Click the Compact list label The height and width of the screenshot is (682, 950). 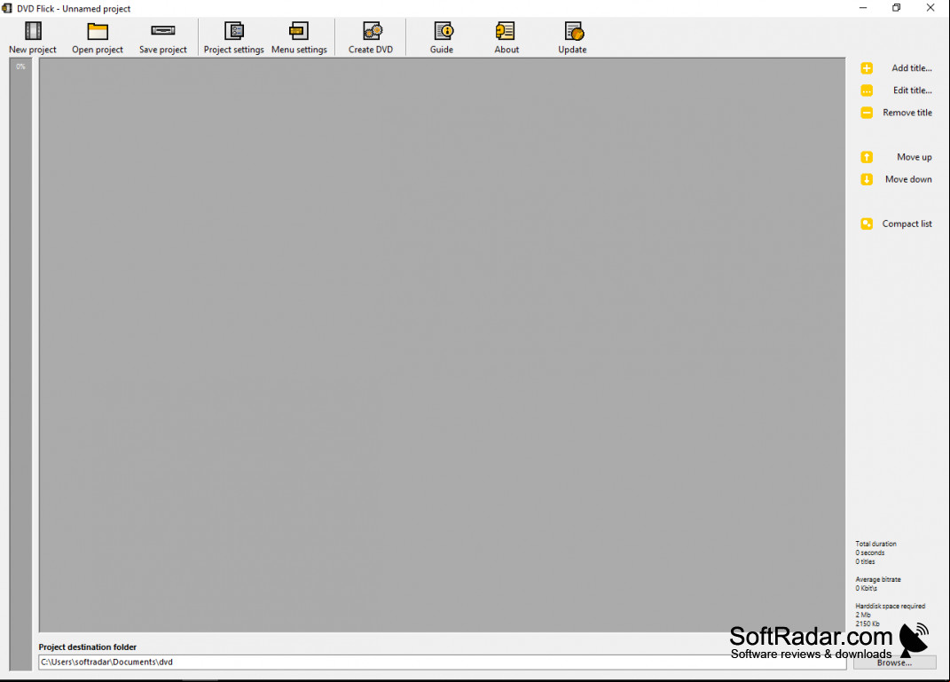(x=907, y=223)
